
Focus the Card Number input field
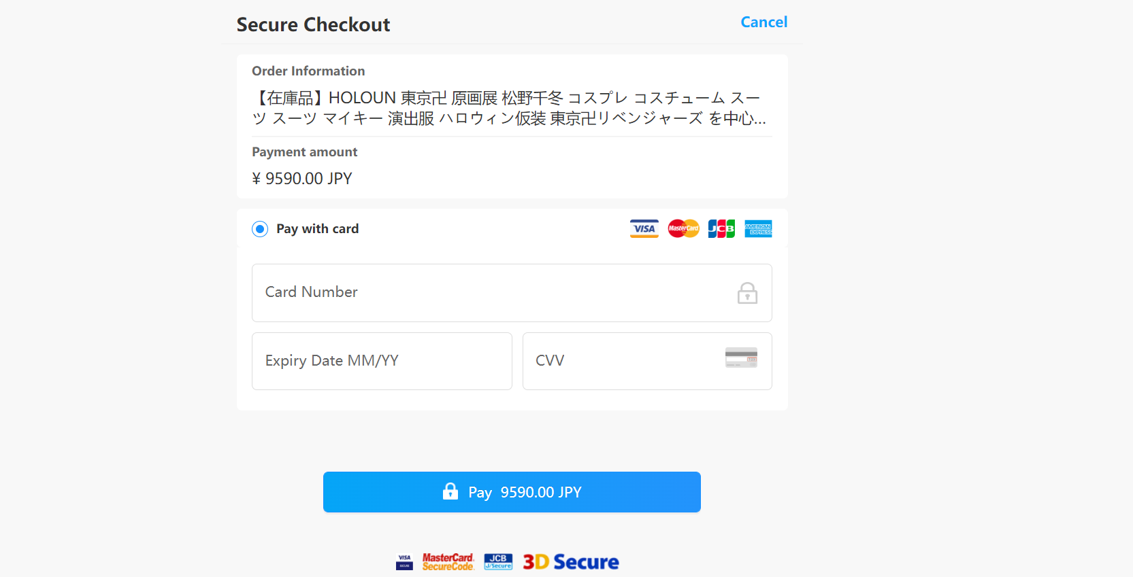tap(490, 293)
